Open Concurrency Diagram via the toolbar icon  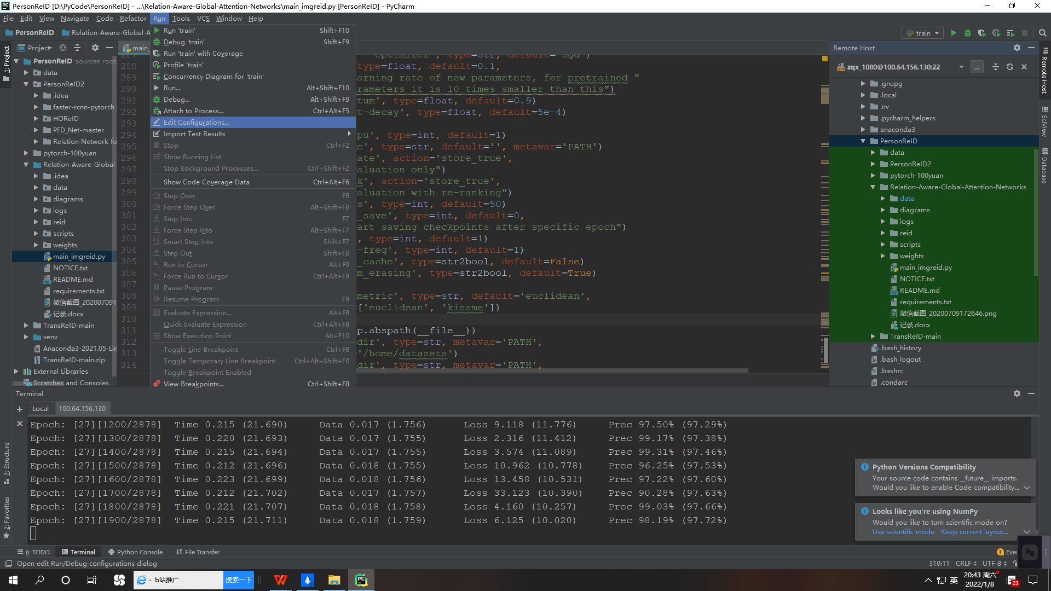point(1010,33)
